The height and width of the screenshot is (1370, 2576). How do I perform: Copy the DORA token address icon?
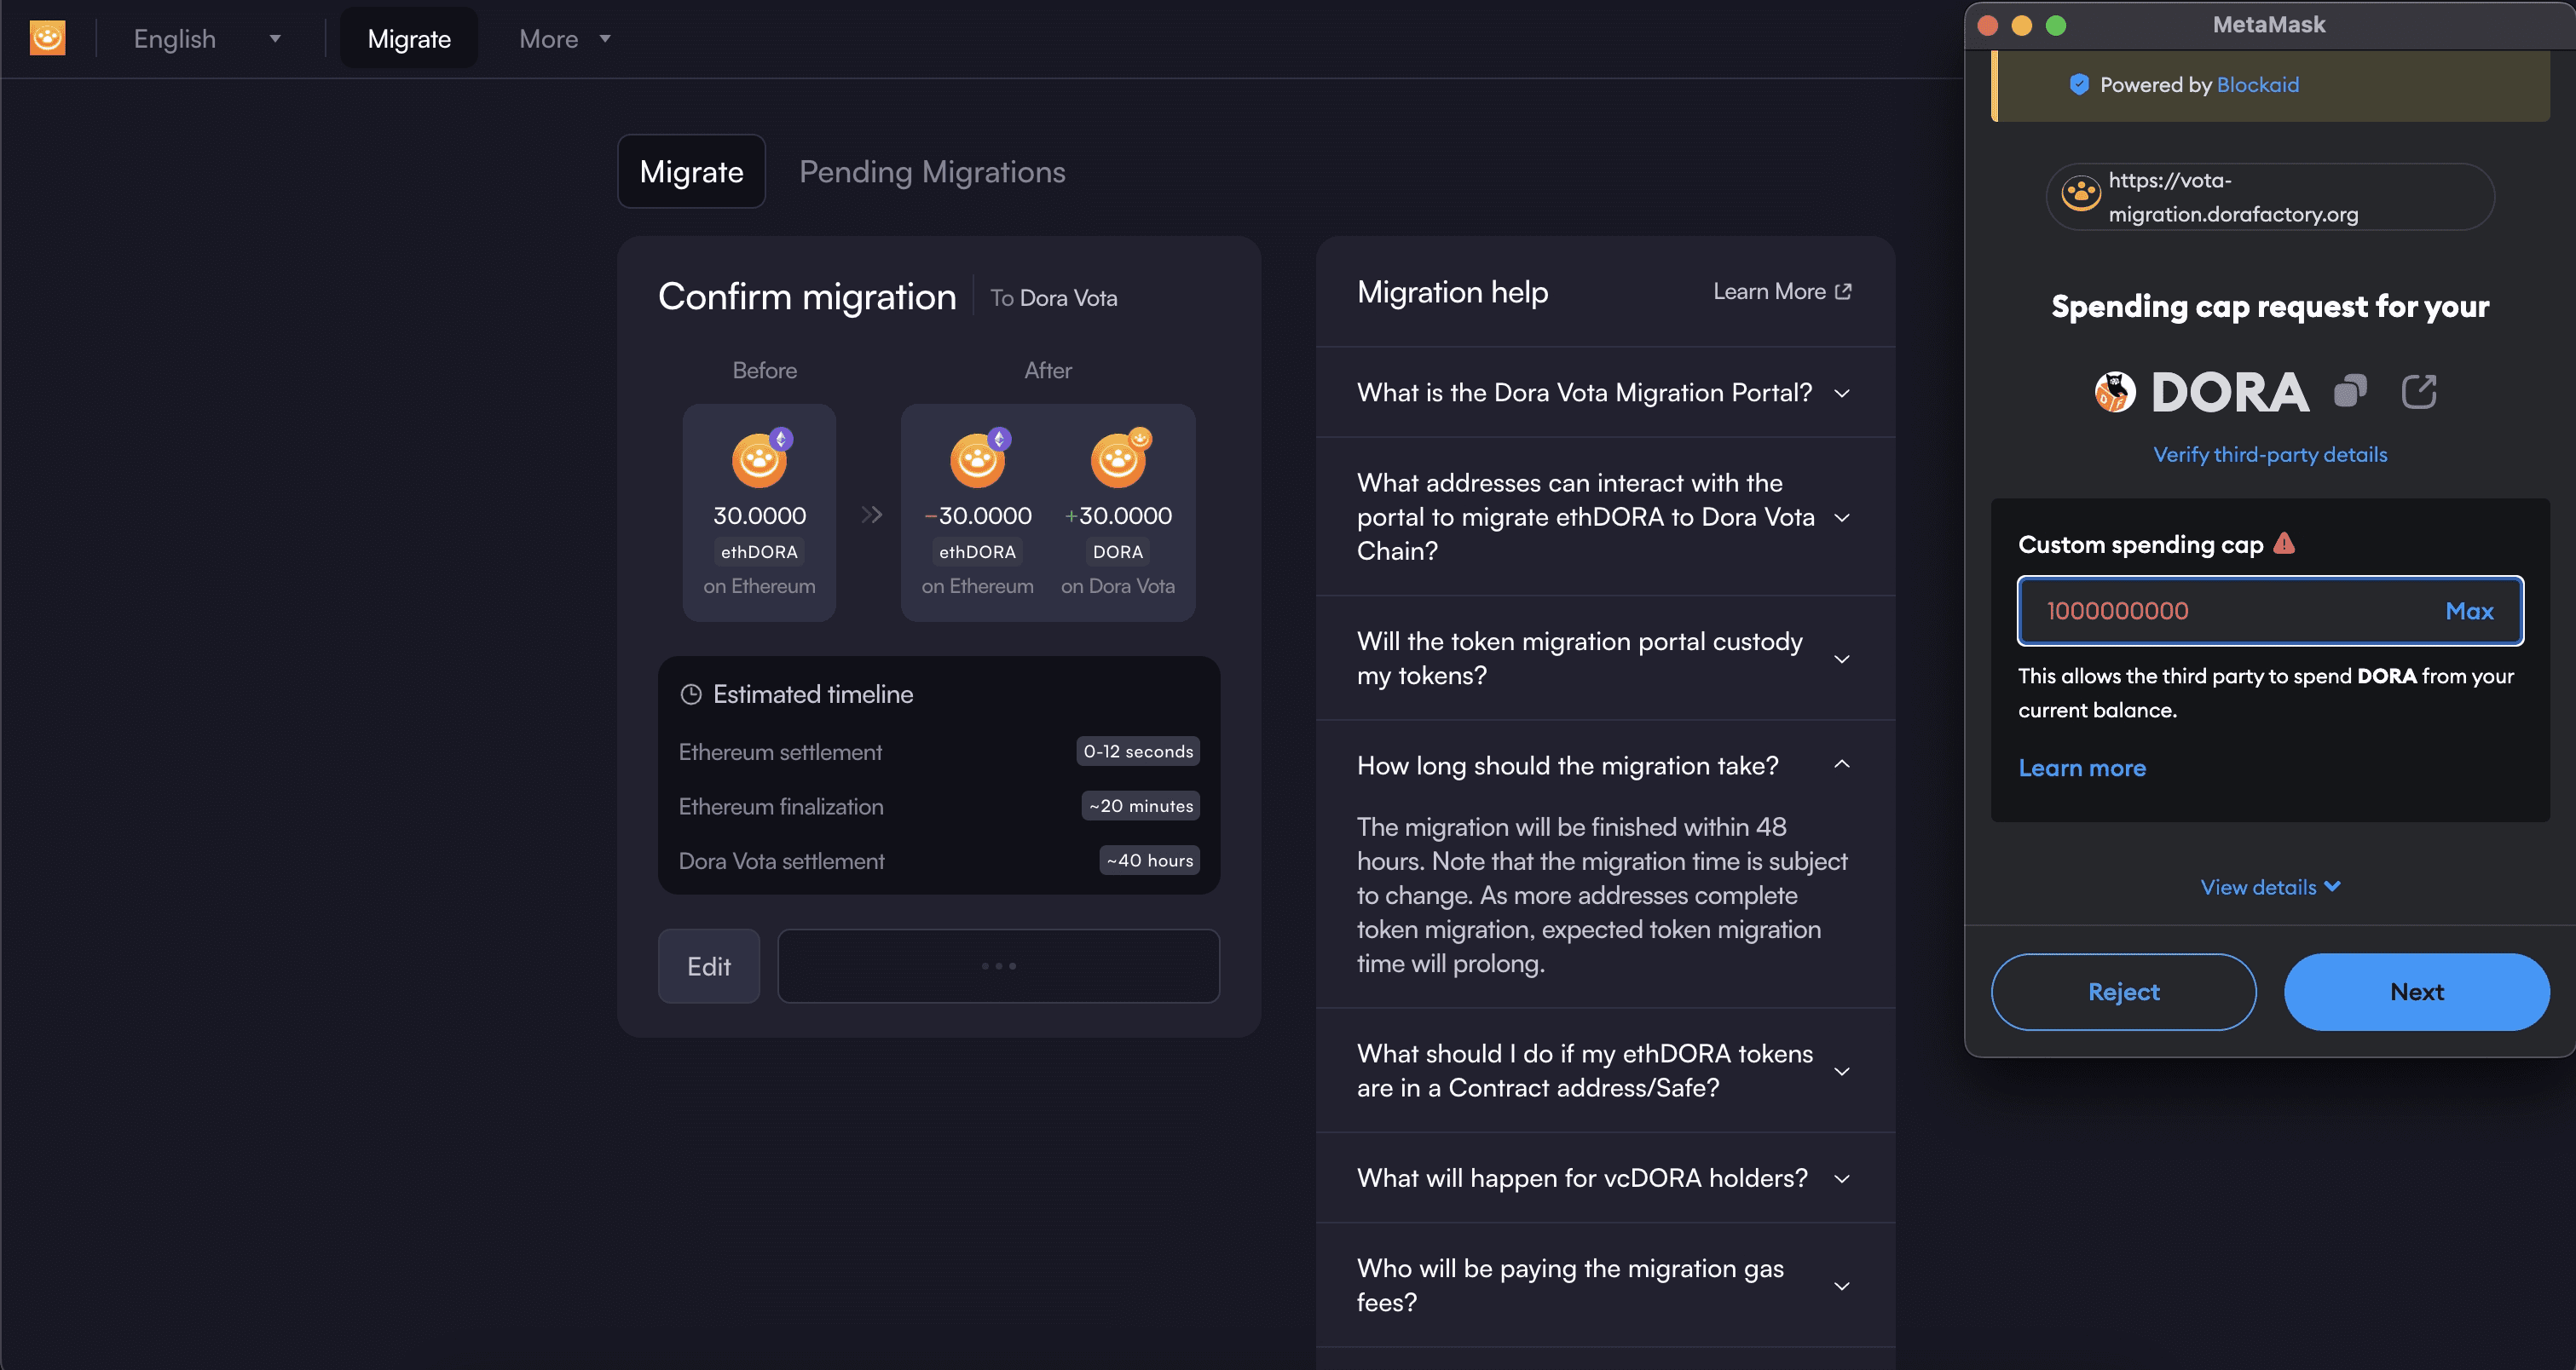tap(2350, 391)
